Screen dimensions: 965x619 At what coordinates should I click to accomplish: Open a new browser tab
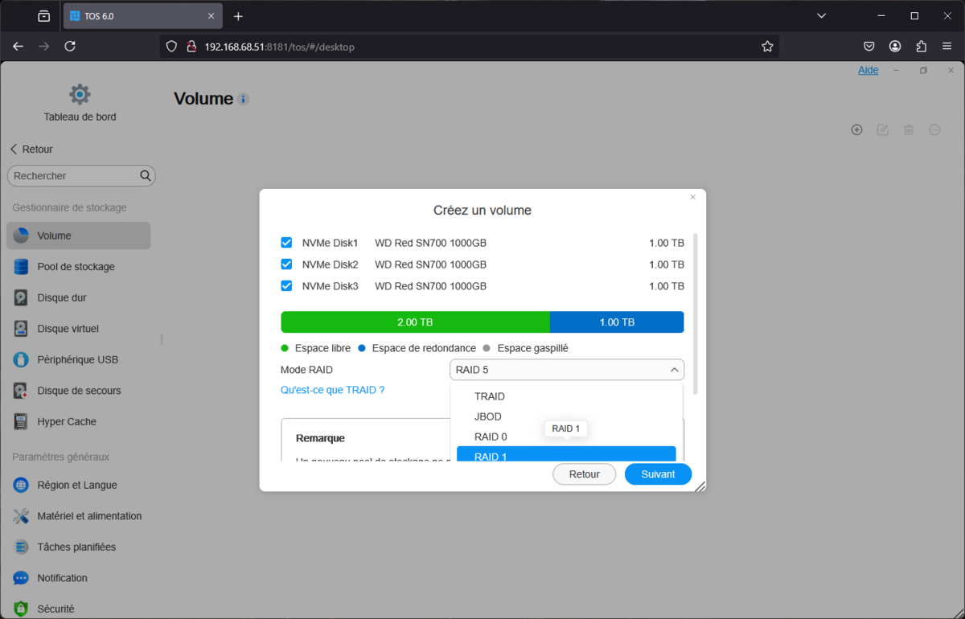pyautogui.click(x=238, y=16)
